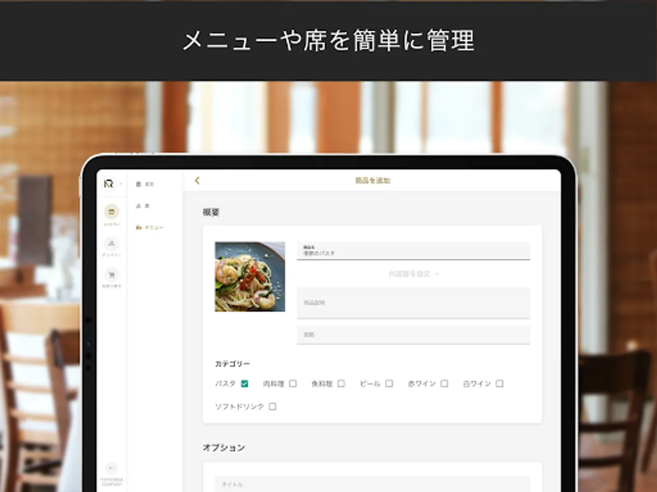
Task: Check the 肉料理 category checkbox
Action: pyautogui.click(x=293, y=384)
